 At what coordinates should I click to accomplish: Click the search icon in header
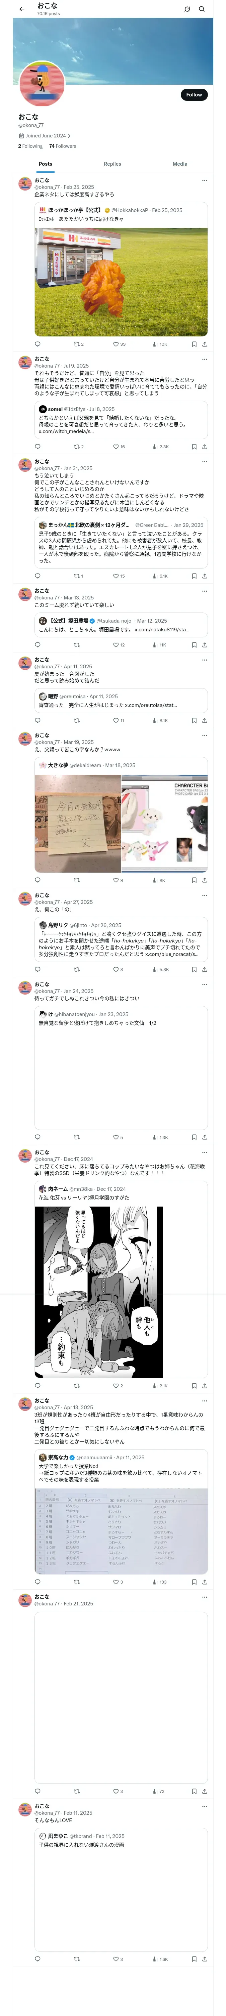[202, 9]
